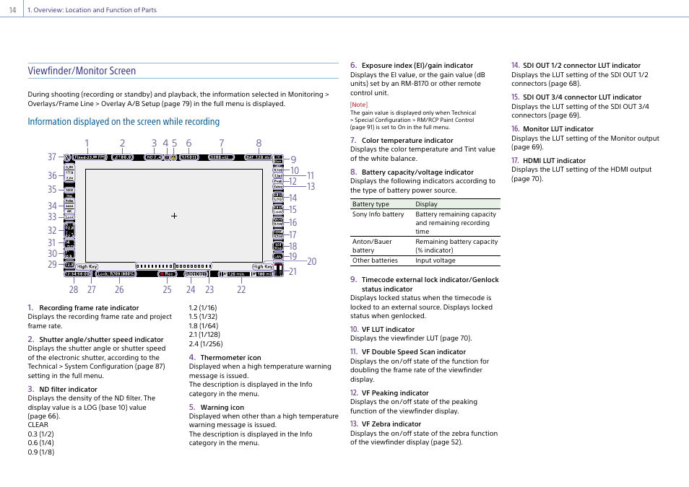Click the TC Gen lock indicator
This screenshot has width=689, height=487.
tap(278, 159)
